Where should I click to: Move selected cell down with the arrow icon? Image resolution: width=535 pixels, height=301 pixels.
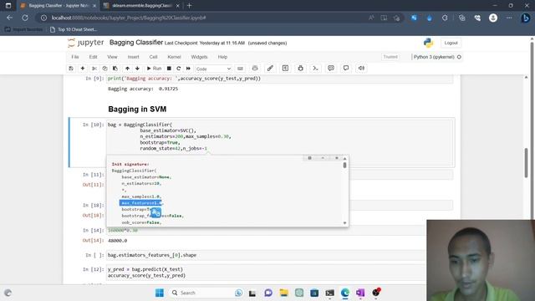137,69
